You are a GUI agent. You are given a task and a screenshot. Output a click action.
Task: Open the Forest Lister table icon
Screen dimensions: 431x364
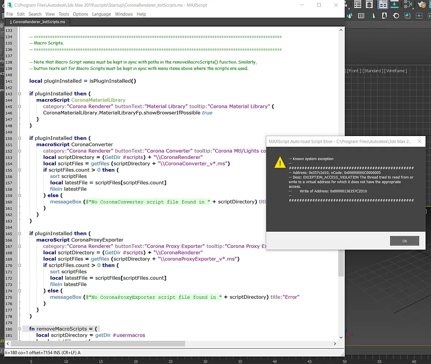(x=361, y=16)
